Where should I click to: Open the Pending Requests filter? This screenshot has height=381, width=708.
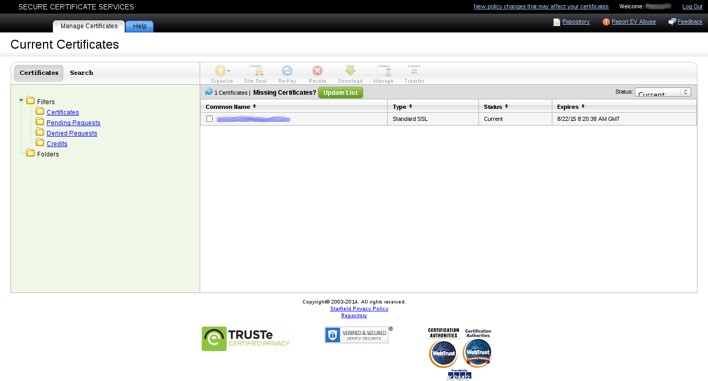coord(73,123)
